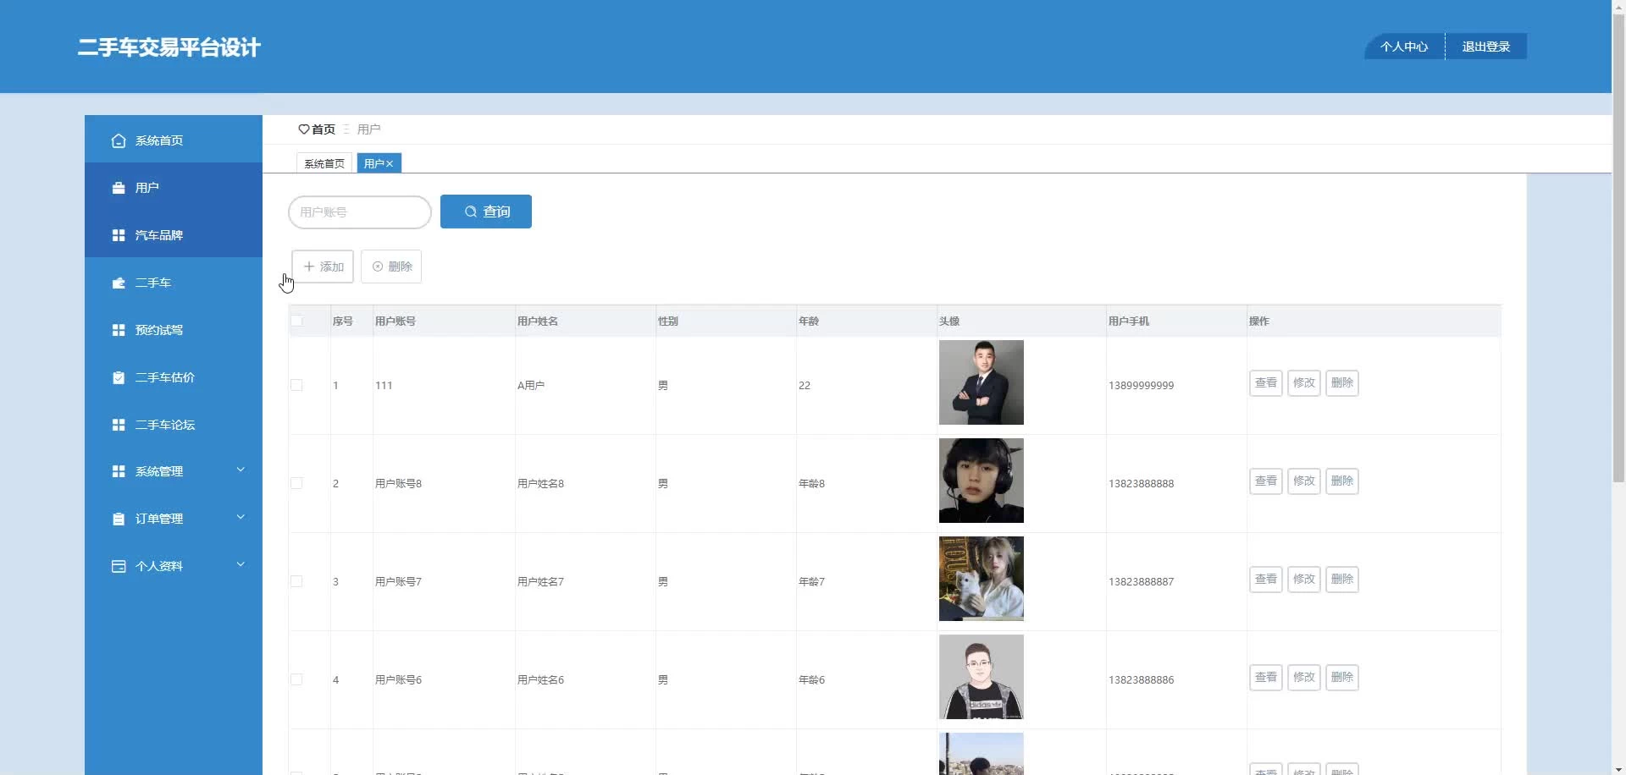Click the briefcase icon beside 用户 in sidebar
The height and width of the screenshot is (775, 1626).
click(x=119, y=188)
